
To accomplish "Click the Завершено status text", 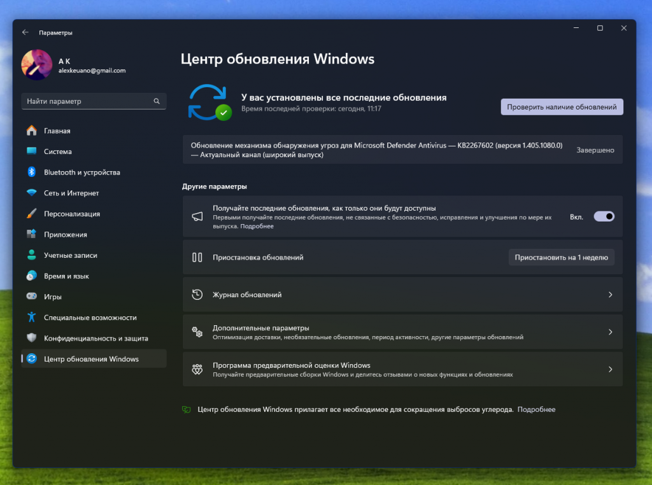I will pyautogui.click(x=595, y=150).
